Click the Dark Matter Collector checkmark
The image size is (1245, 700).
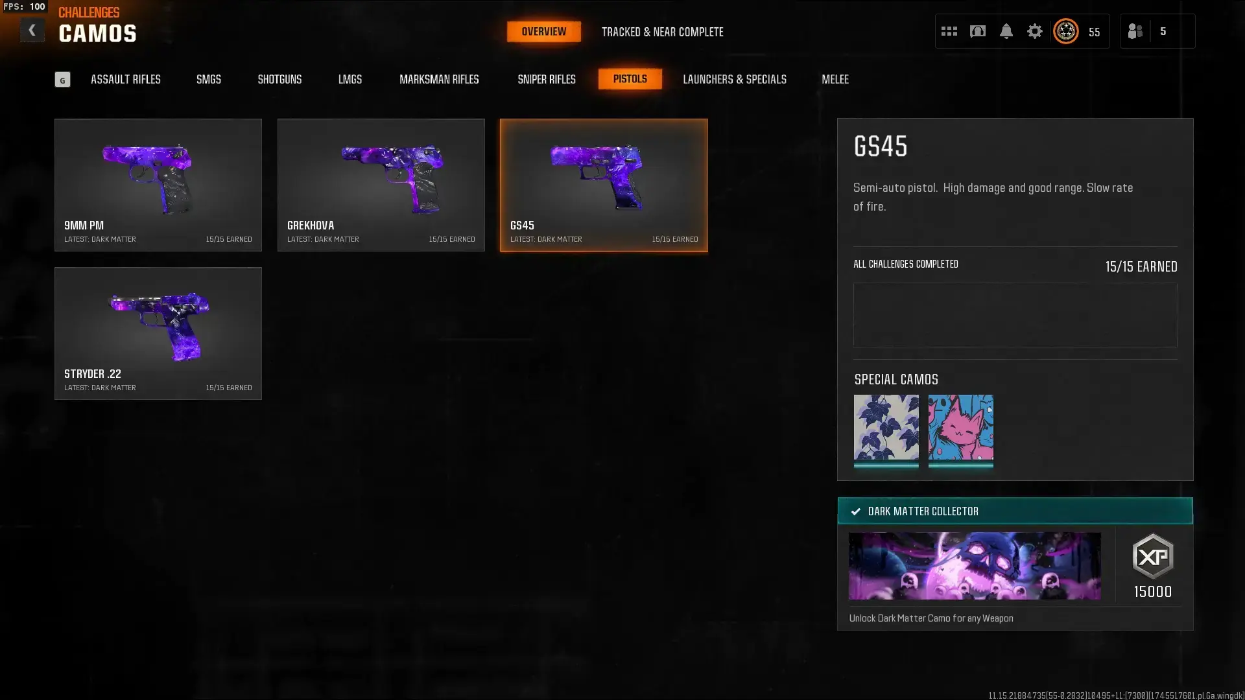pyautogui.click(x=856, y=511)
